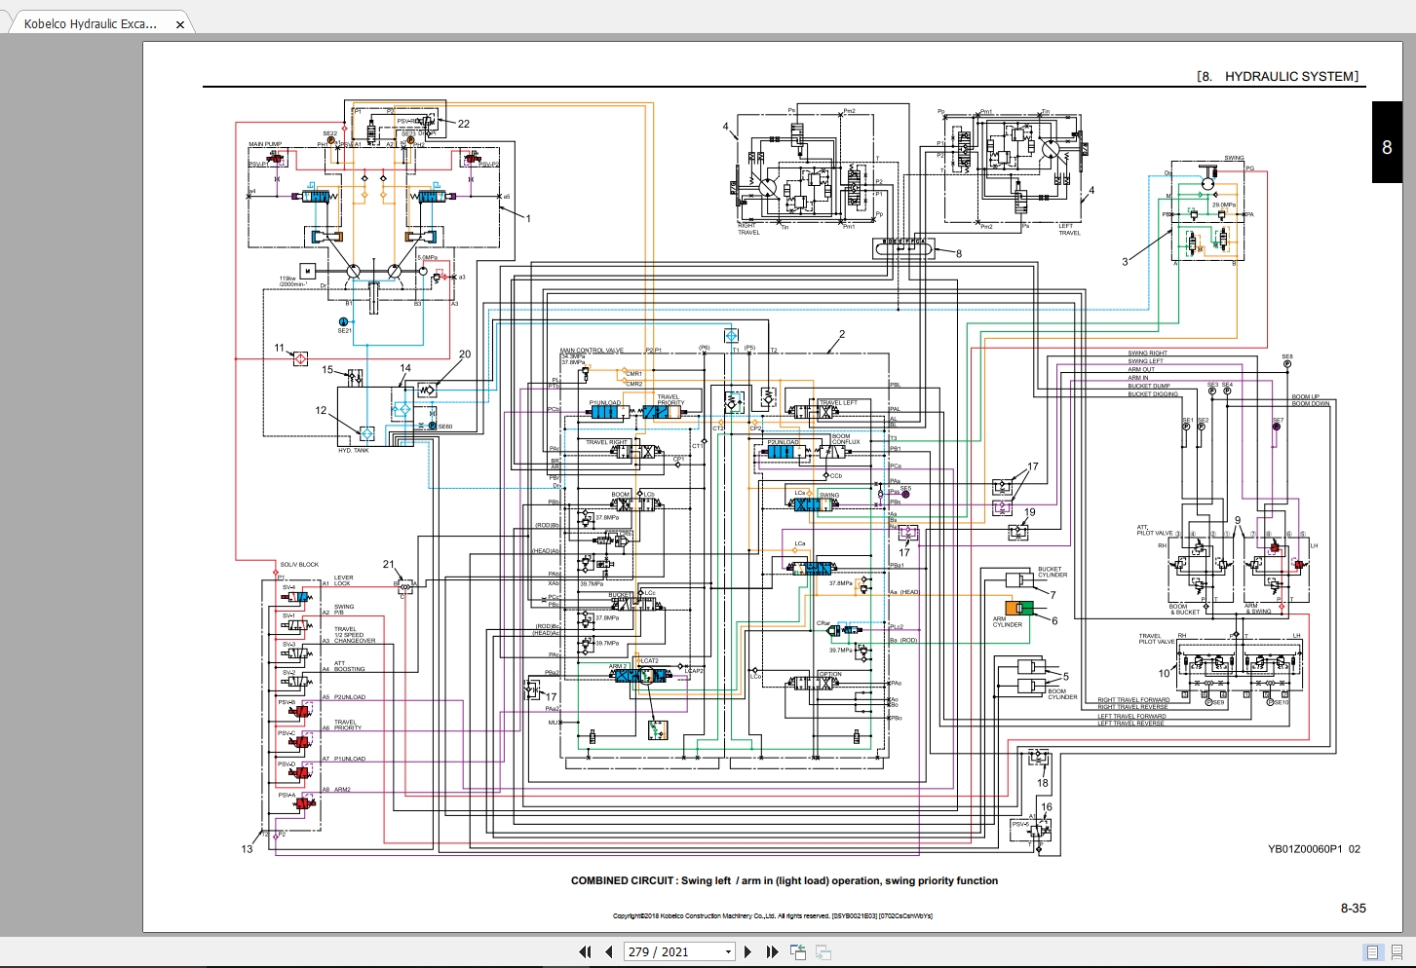Jump to the last page
Screen dimensions: 1416x968
point(772,952)
